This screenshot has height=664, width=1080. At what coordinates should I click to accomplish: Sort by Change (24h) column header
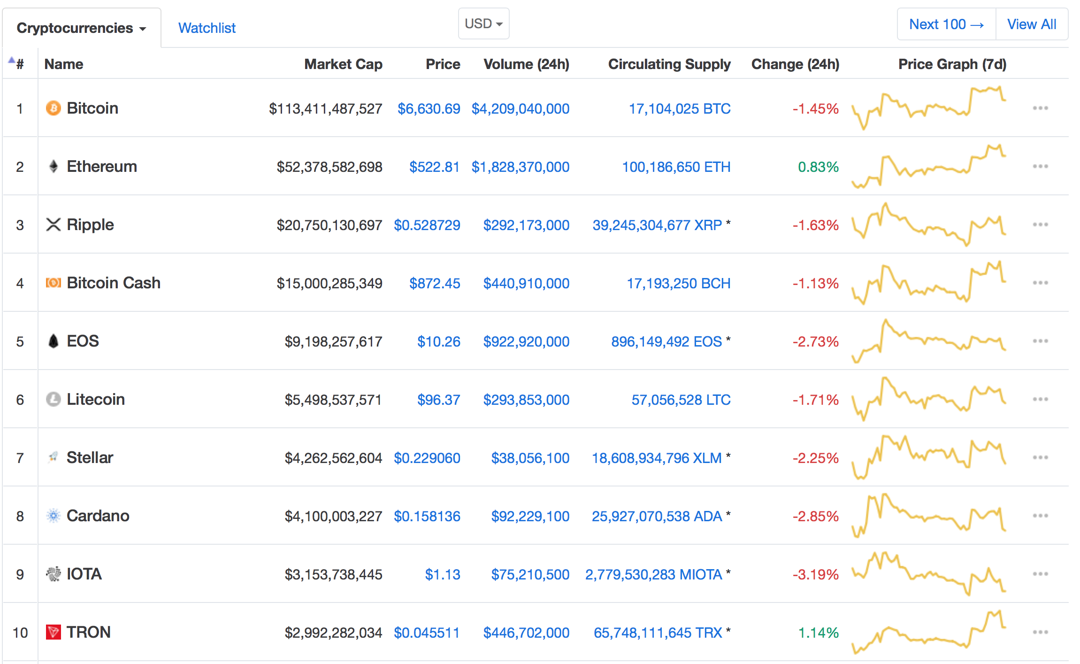(795, 64)
